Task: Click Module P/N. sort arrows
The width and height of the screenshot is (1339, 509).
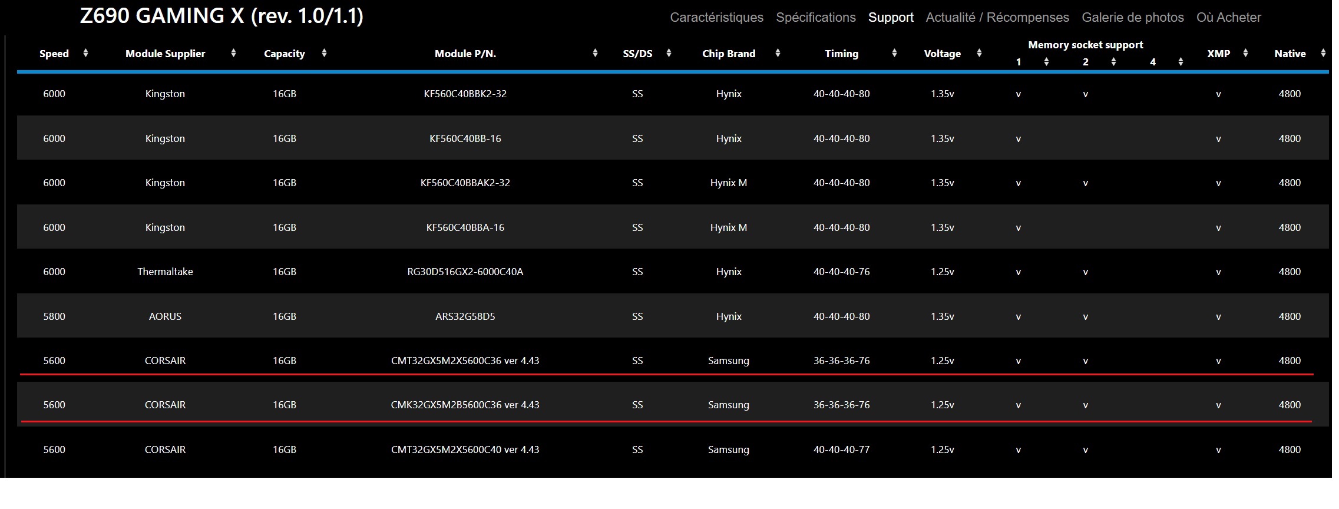Action: coord(595,53)
